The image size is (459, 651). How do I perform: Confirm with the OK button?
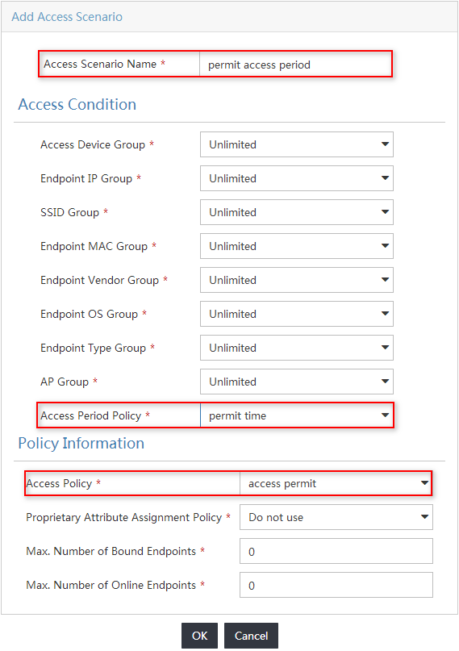199,636
